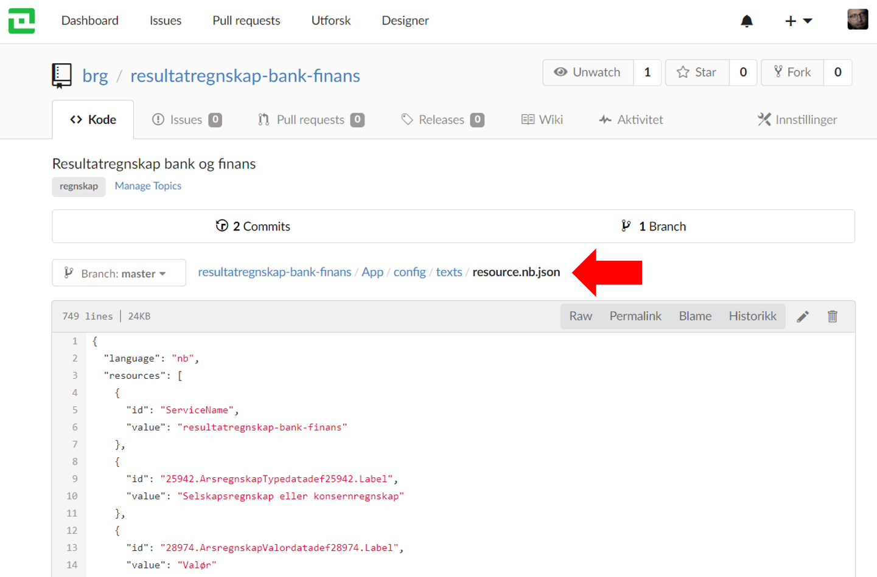Click the repository book icon
Image resolution: width=877 pixels, height=577 pixels.
click(61, 76)
